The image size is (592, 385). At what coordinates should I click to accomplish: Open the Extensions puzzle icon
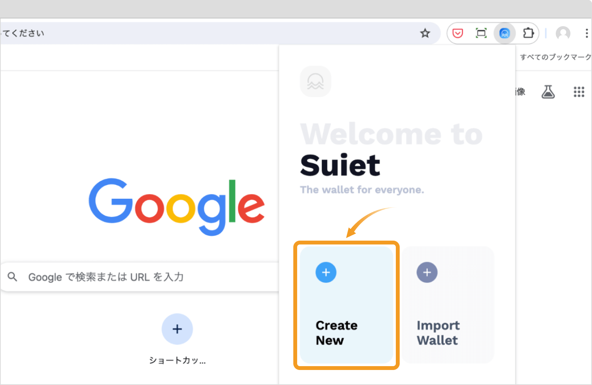[528, 33]
